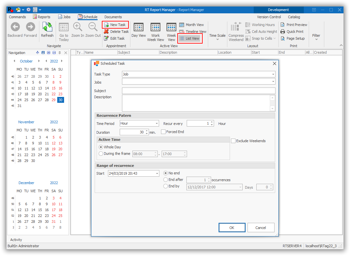Click inside the Subject text field
This screenshot has height=256, width=350.
(x=198, y=91)
